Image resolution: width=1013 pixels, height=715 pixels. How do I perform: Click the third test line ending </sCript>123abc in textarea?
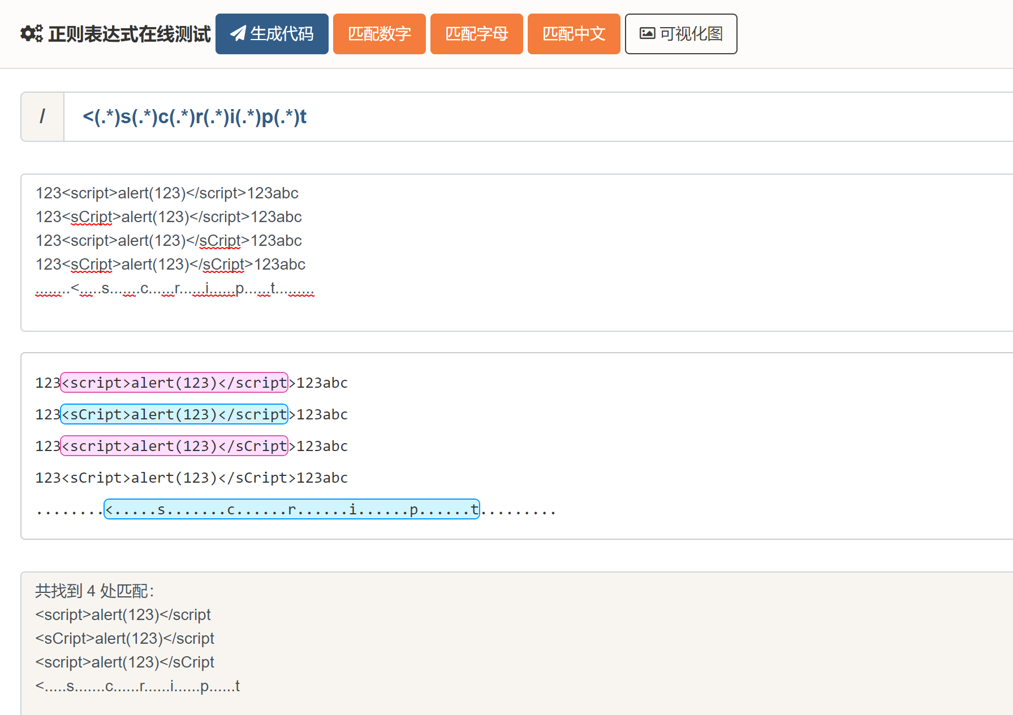point(169,241)
